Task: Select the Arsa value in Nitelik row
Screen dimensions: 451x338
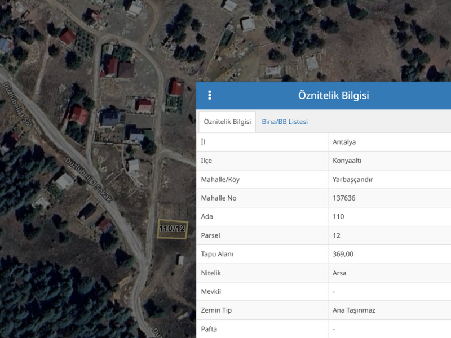Action: coord(339,273)
